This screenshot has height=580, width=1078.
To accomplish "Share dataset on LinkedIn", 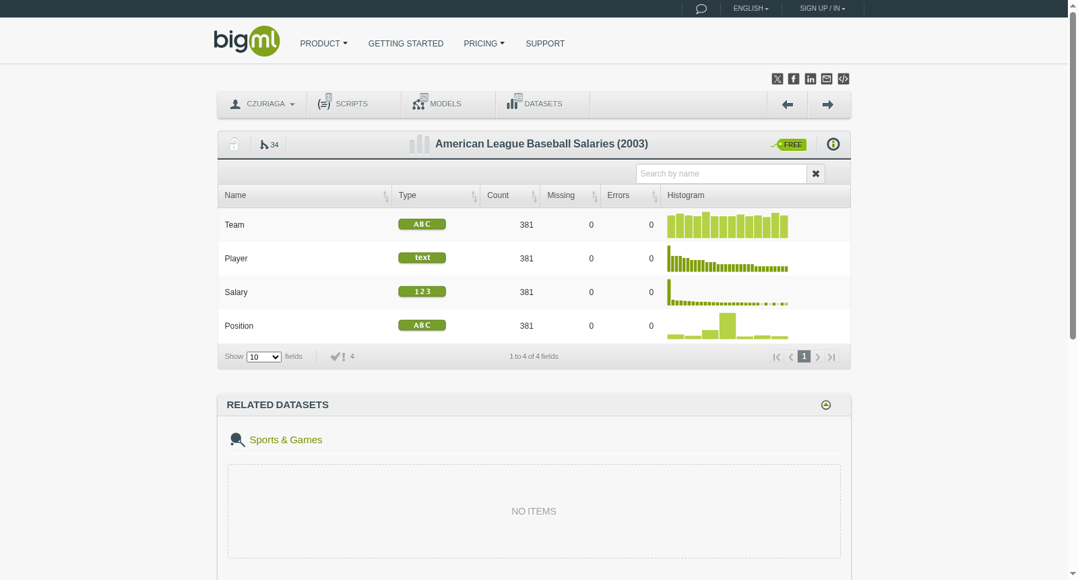I will click(x=811, y=79).
